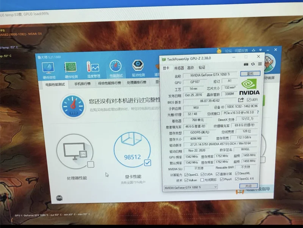
Task: Click NVIDIA logo in GPU-Z
Action: pyautogui.click(x=249, y=87)
